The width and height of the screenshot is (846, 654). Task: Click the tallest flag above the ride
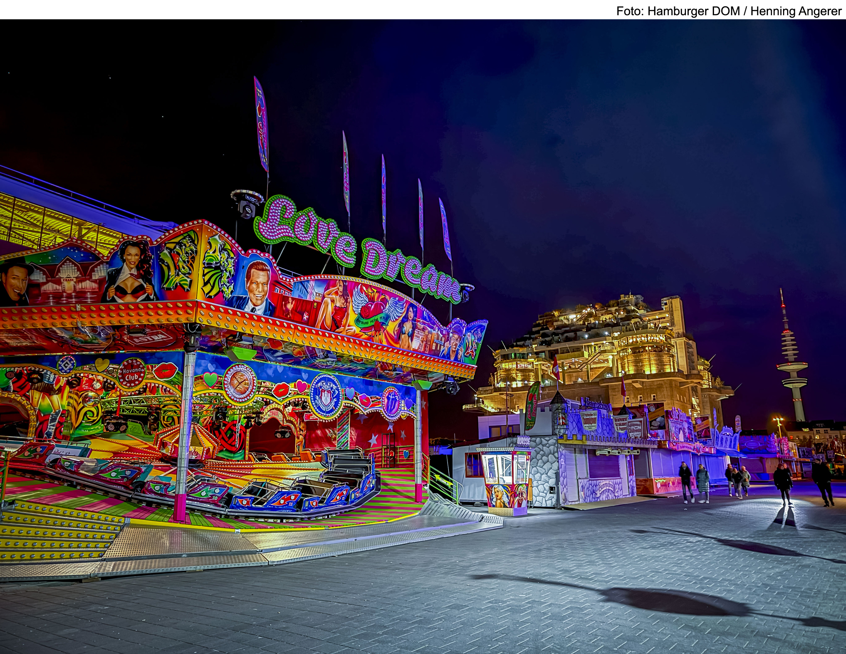pos(262,124)
